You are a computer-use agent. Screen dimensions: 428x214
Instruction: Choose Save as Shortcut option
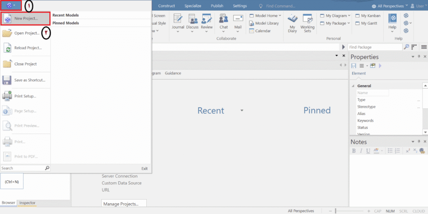point(25,80)
